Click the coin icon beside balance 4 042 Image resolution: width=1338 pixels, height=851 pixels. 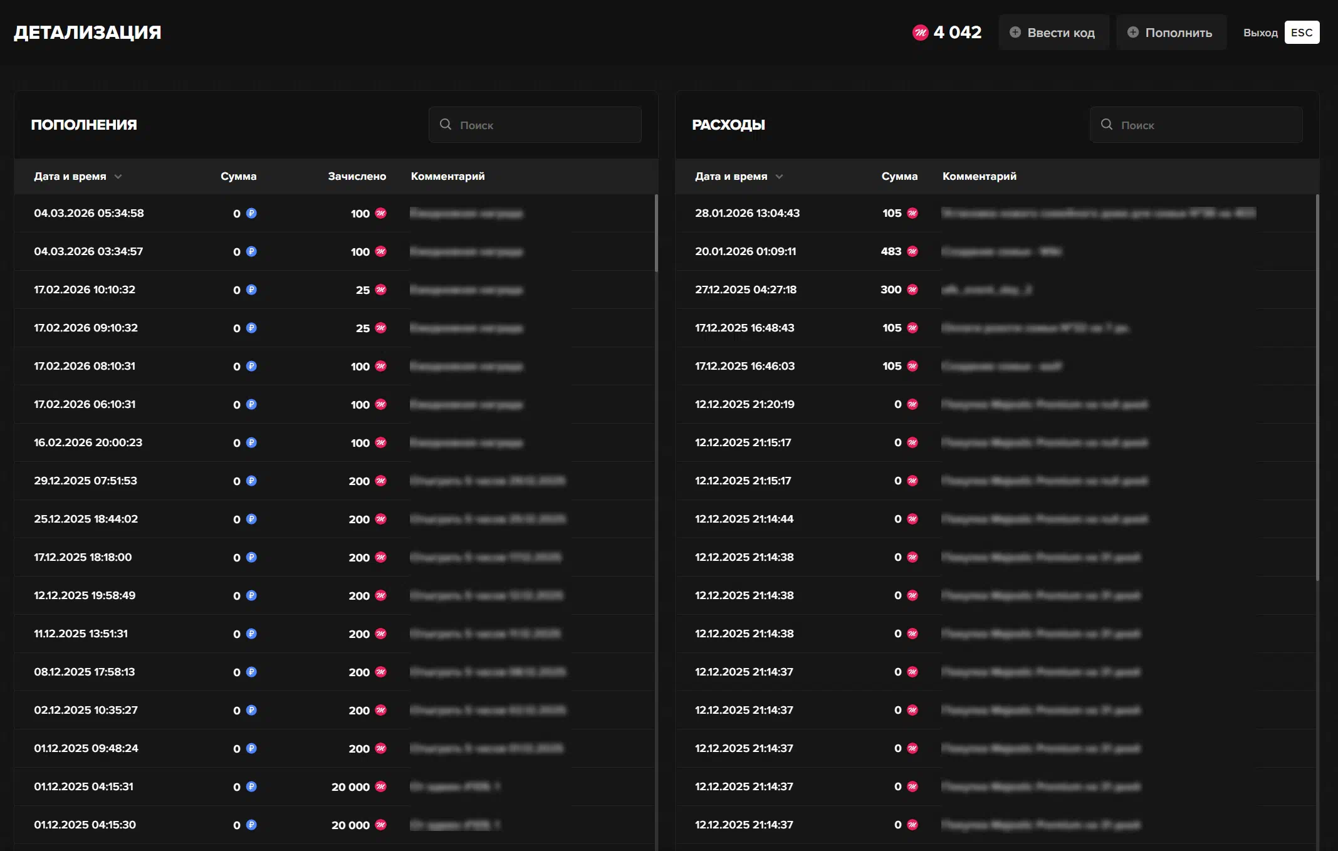[920, 33]
